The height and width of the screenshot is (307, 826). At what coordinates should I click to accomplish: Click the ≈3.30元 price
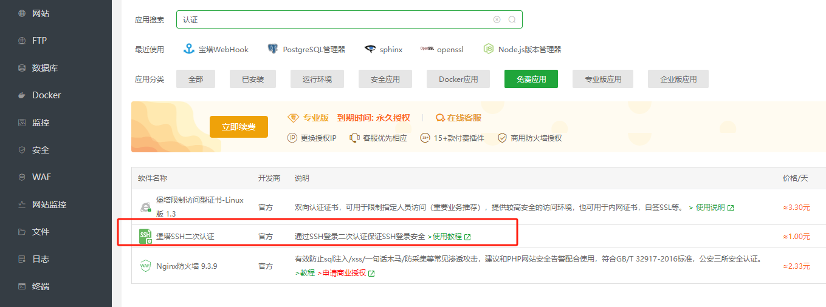click(x=796, y=207)
